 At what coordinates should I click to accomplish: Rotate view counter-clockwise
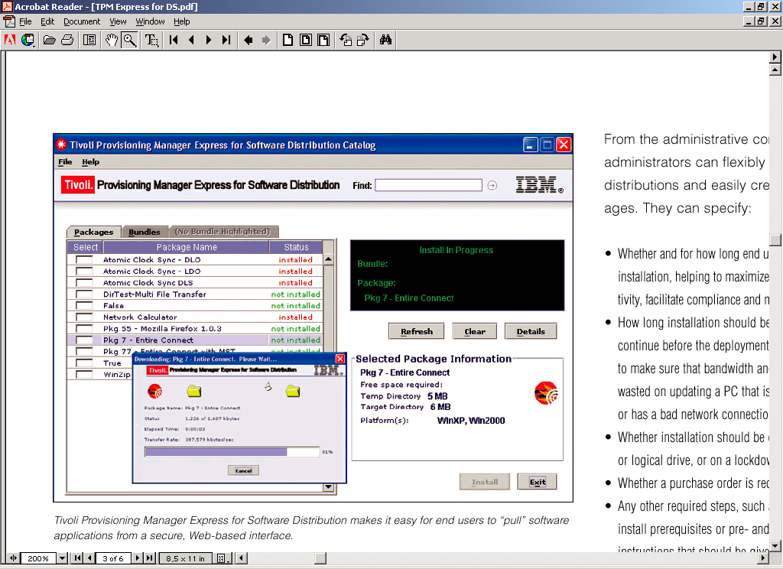(x=346, y=40)
